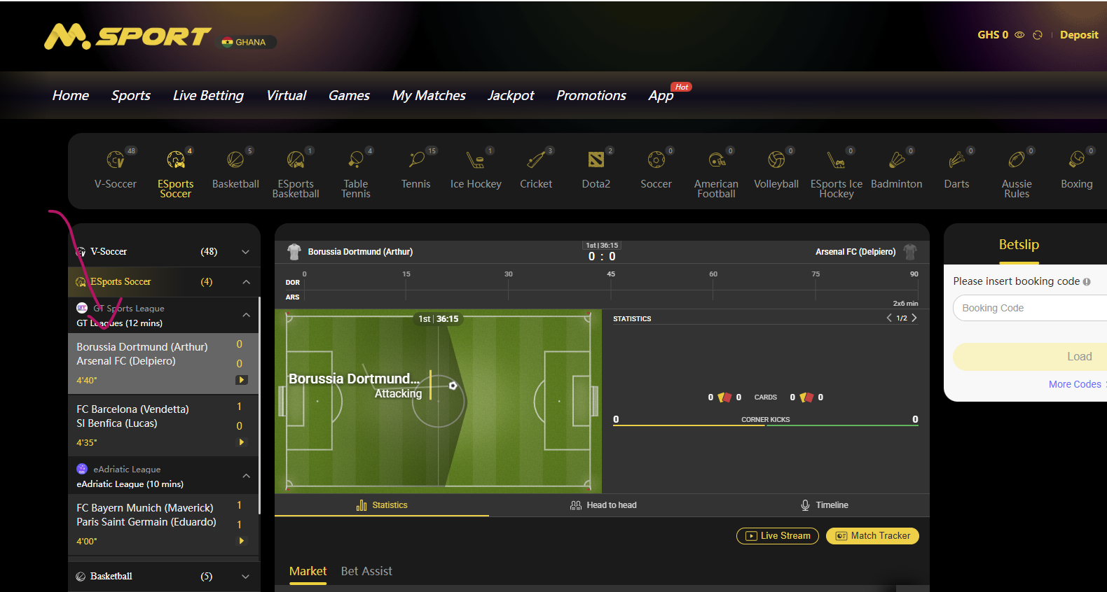Click the live pitch match tracker view
The height and width of the screenshot is (592, 1107).
coord(438,401)
